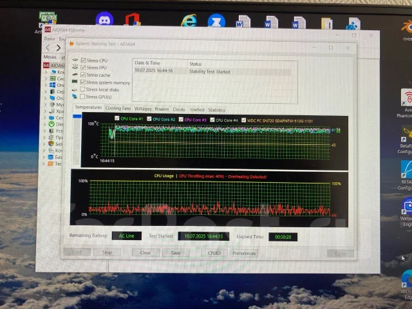Select the Меню tab in AIDA64 Extreme
412x309 pixels.
[50, 57]
